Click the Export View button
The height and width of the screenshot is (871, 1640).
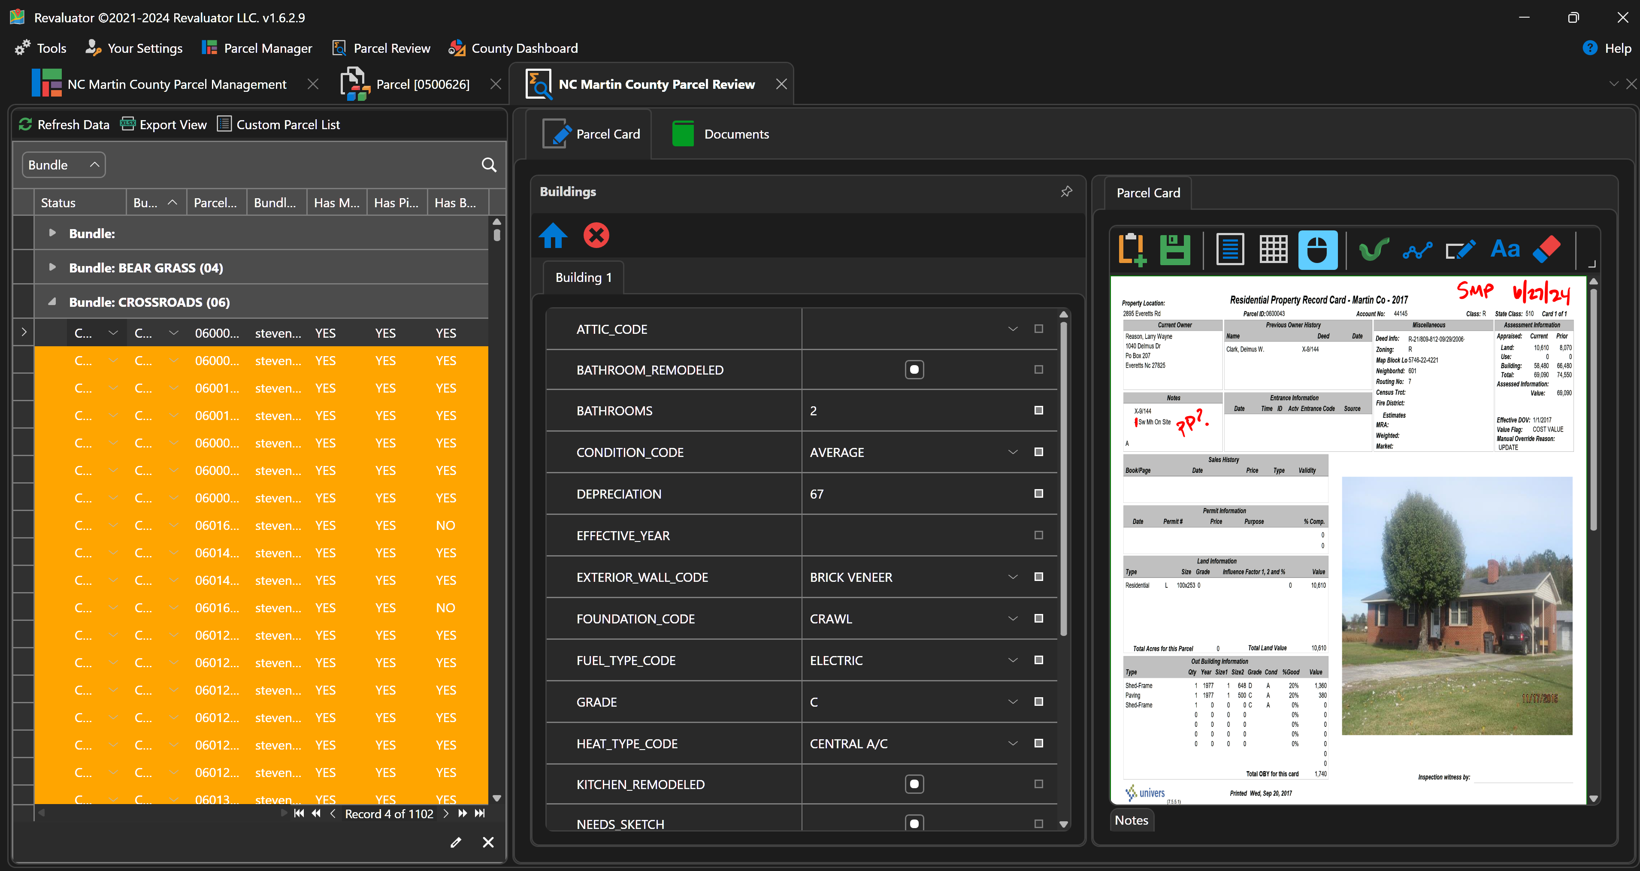(163, 124)
